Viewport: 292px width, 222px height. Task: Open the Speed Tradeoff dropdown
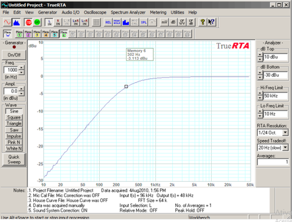285,148
